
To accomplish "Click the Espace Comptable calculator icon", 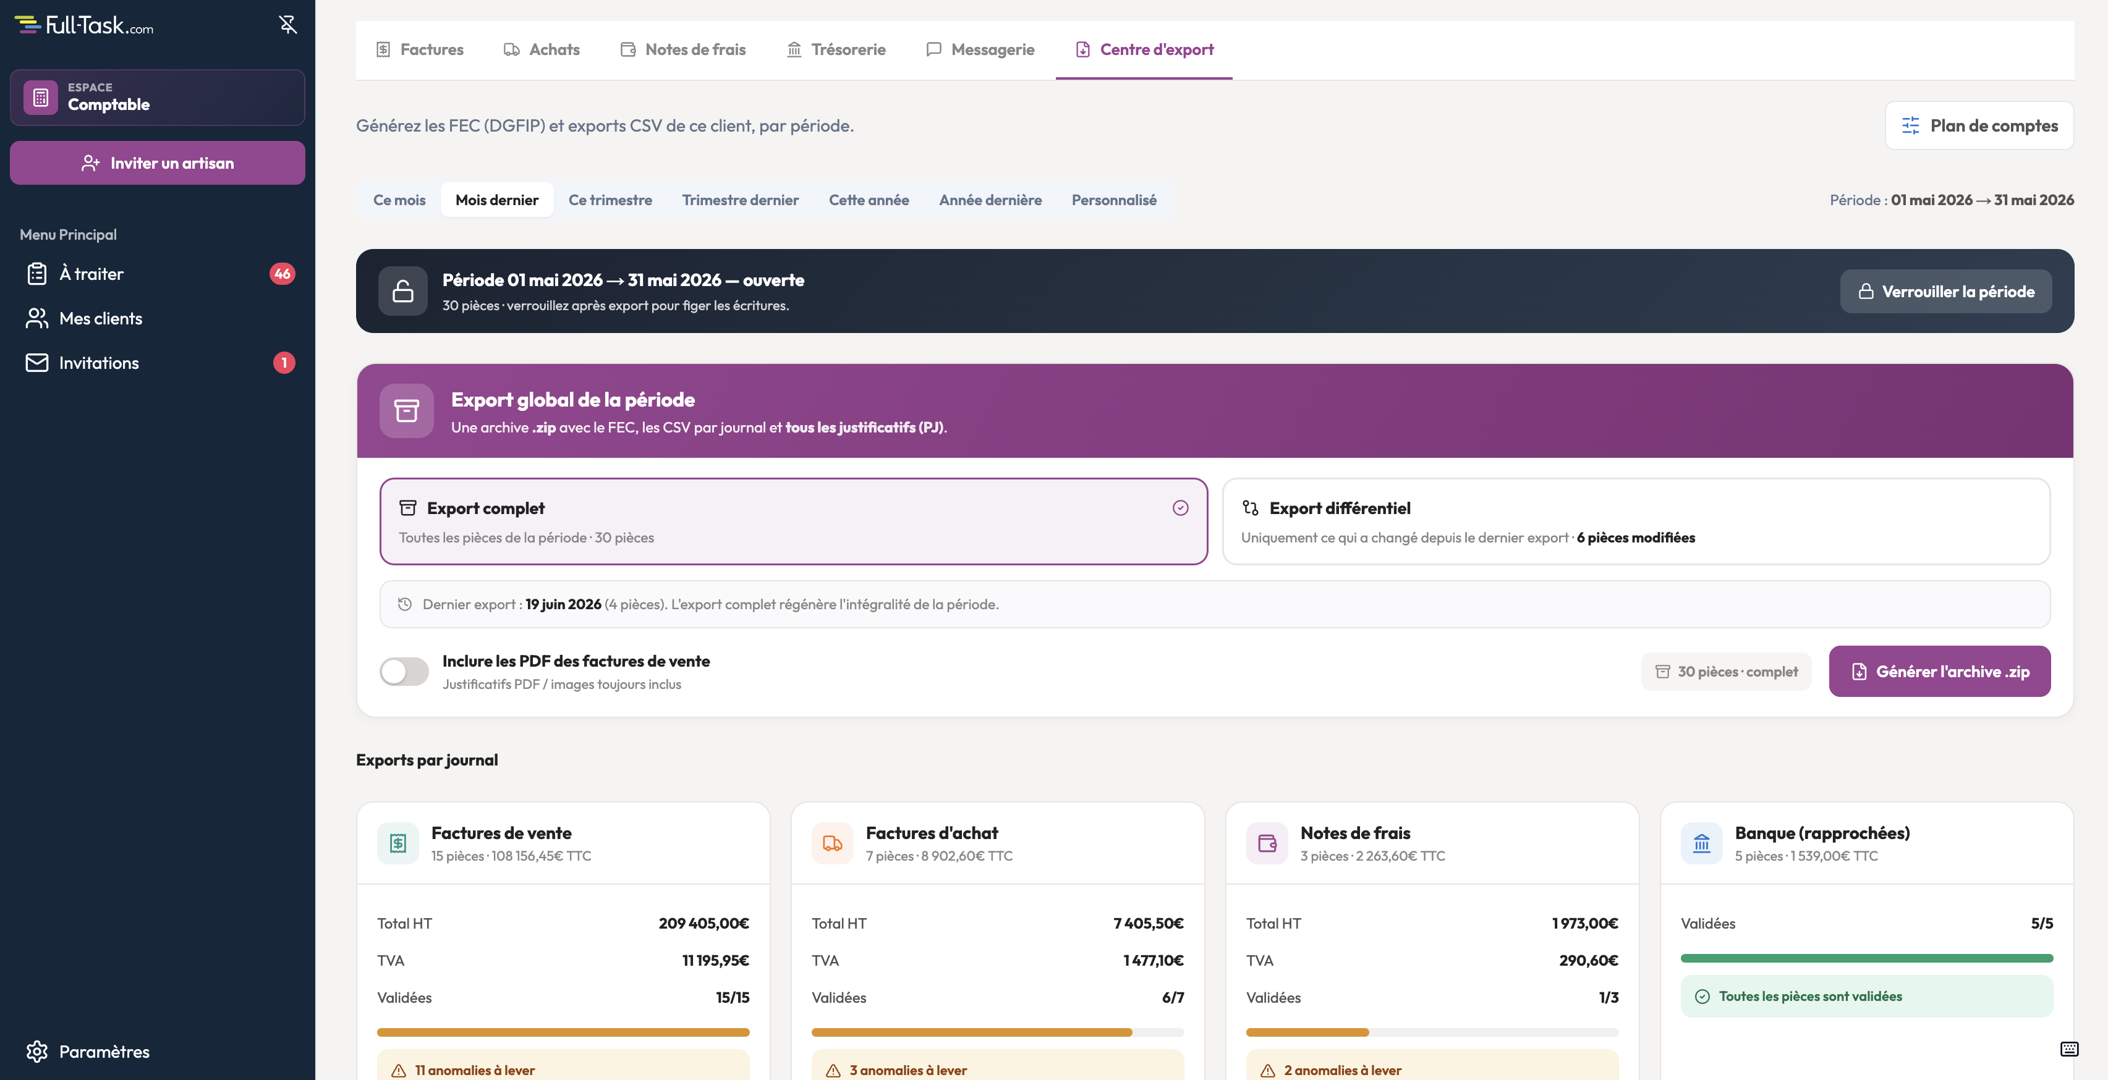I will (41, 98).
